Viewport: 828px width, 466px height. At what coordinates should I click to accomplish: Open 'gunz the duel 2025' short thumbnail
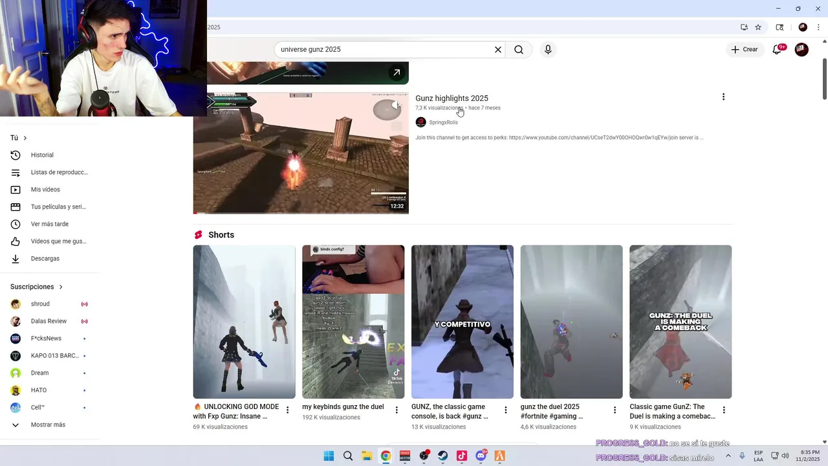[x=571, y=322]
